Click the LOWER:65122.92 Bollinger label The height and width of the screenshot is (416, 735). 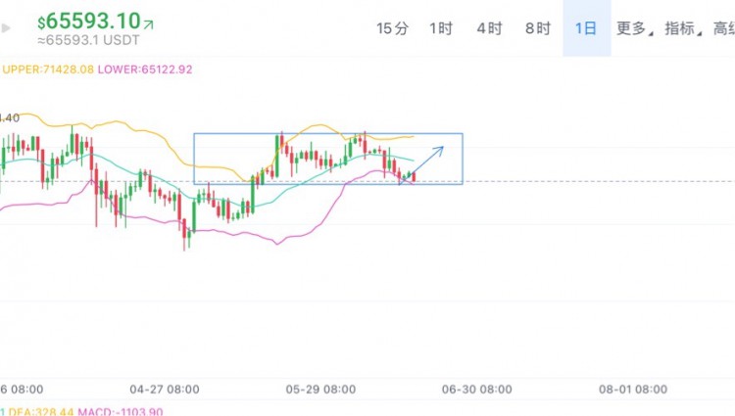click(145, 69)
